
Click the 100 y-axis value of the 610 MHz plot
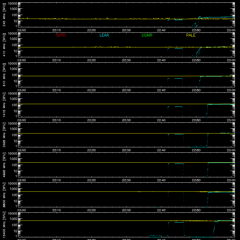coord(14,75)
